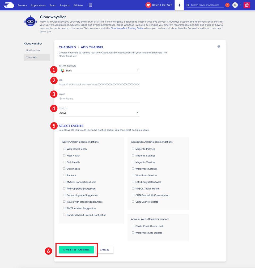This screenshot has height=268, width=255.
Task: Open the notifications badge showing 7
Action: (x=227, y=5)
